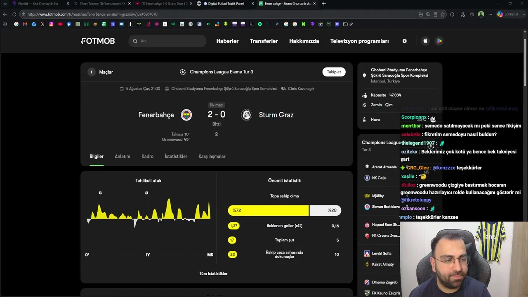Click Tüm istatistikler link
This screenshot has height=297, width=528.
point(213,273)
